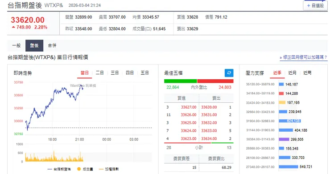Click the 624,138 volume bar

point(290,121)
